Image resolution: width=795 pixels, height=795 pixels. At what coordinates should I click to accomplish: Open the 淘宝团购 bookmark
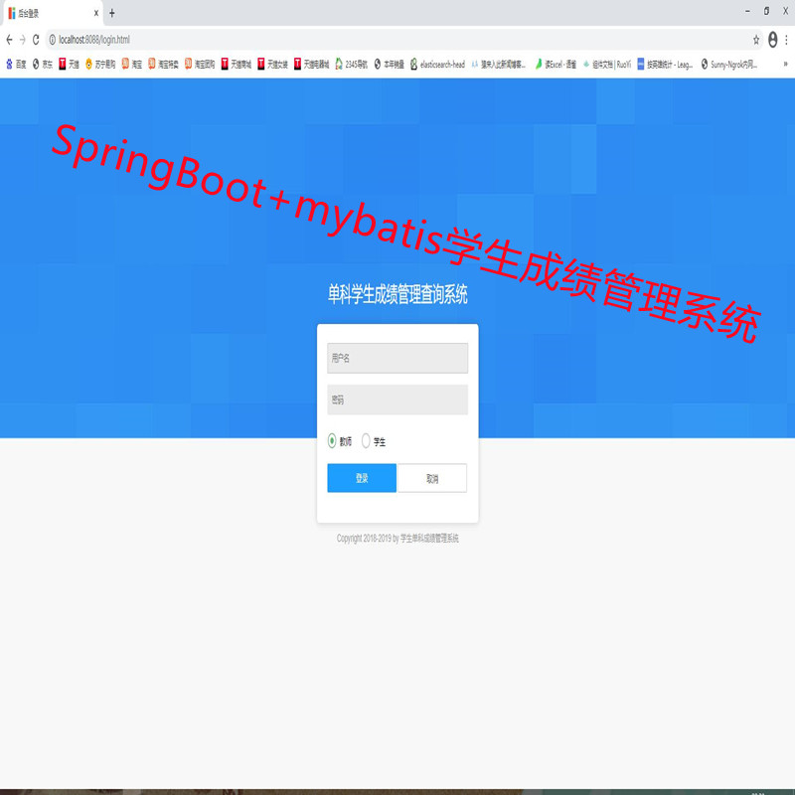pos(200,64)
